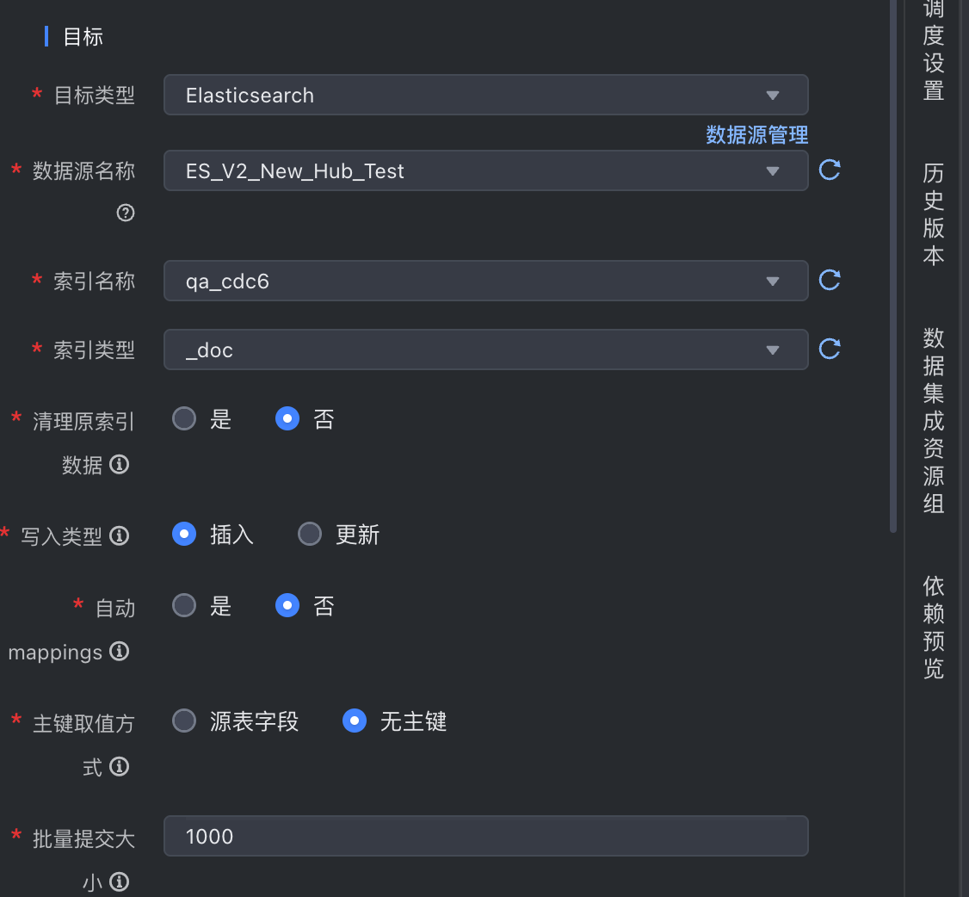
Task: Refresh the 数据源名称 data source list
Action: (830, 170)
